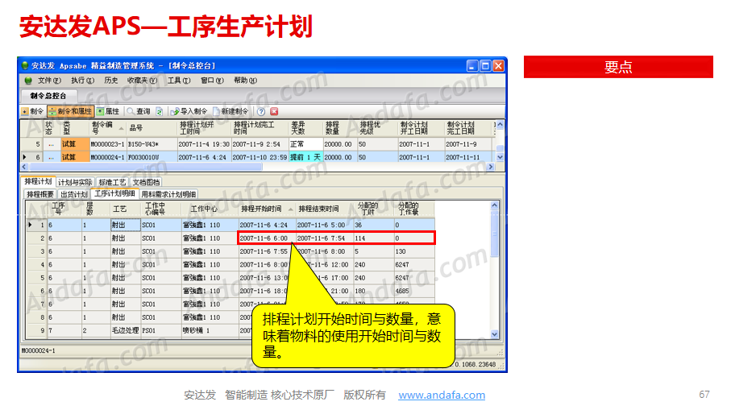Click allocated hours cell 114
The width and height of the screenshot is (731, 410).
373,238
